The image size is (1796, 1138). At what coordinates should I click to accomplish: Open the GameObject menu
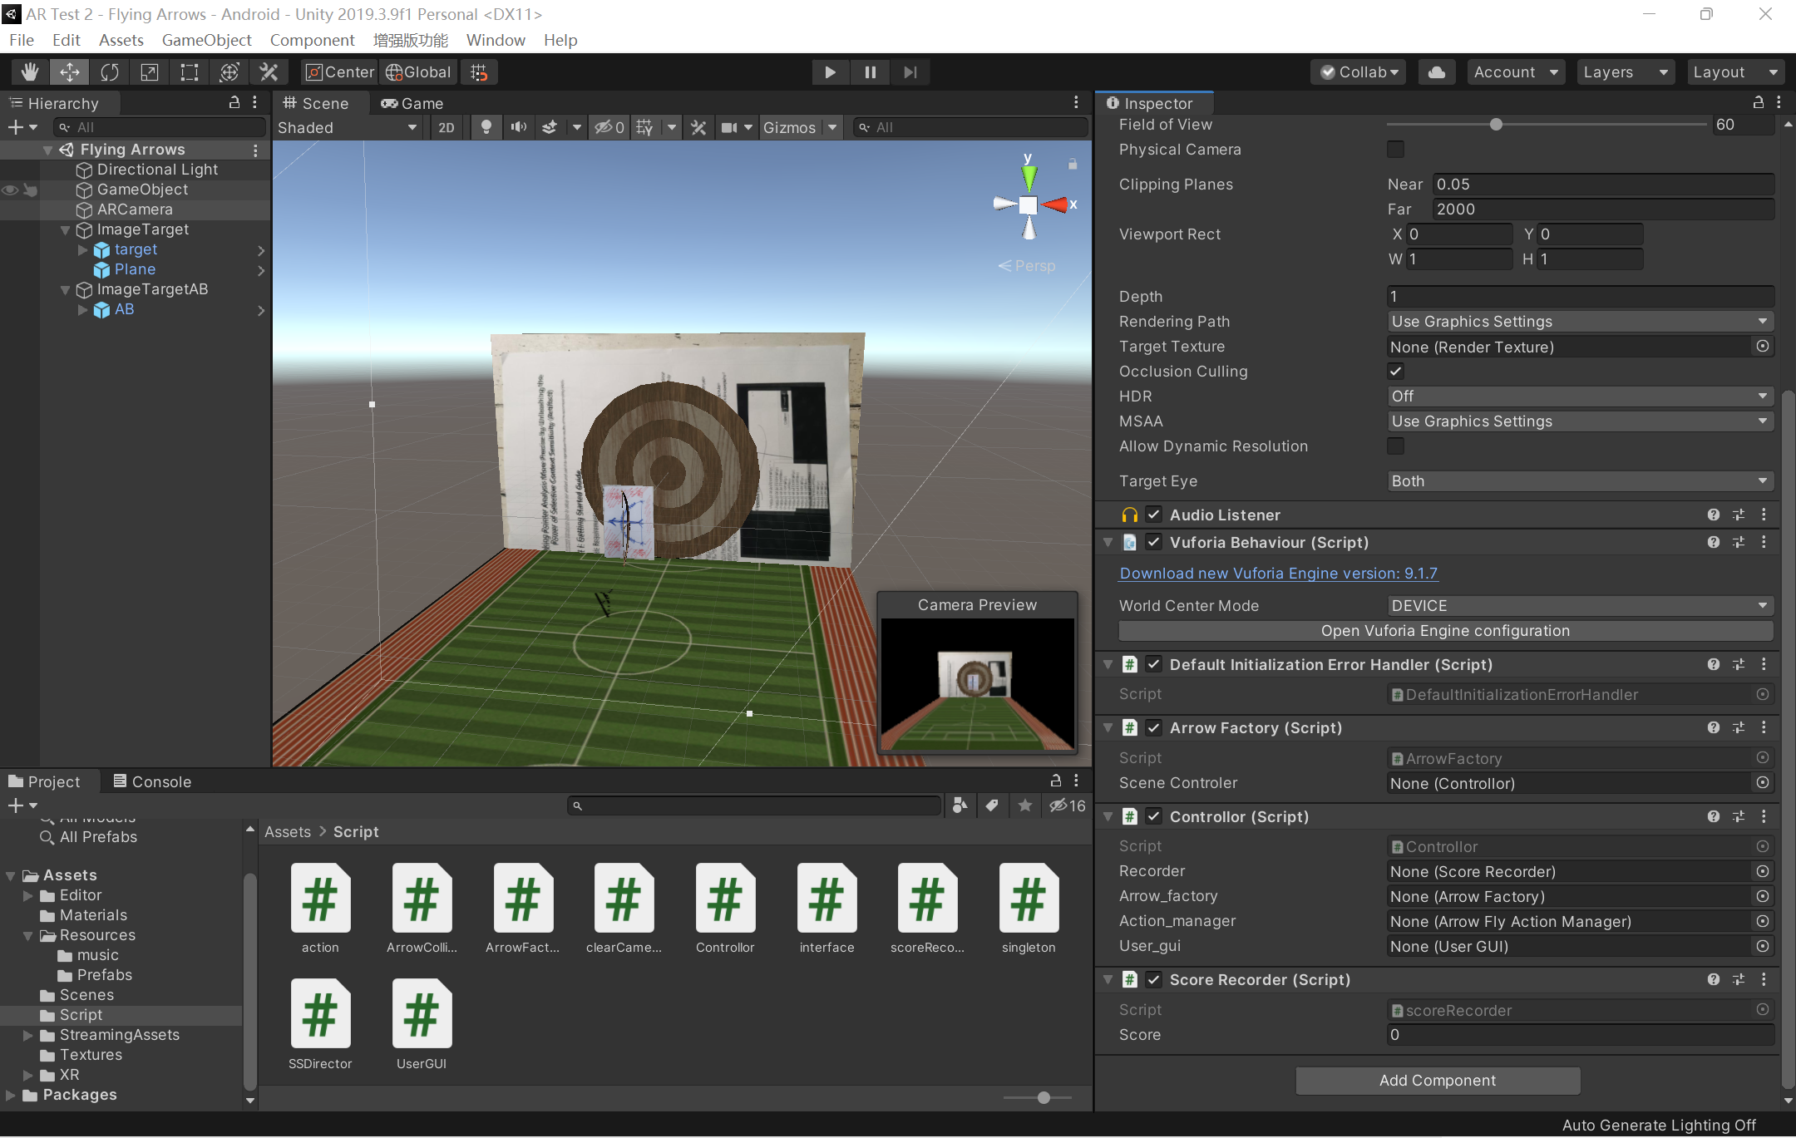pos(207,39)
